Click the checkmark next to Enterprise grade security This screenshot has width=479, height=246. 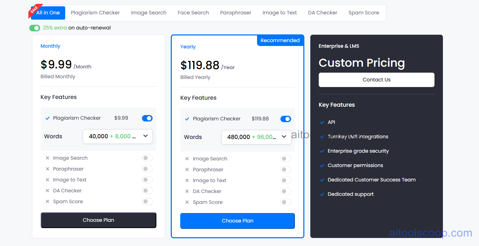(322, 151)
